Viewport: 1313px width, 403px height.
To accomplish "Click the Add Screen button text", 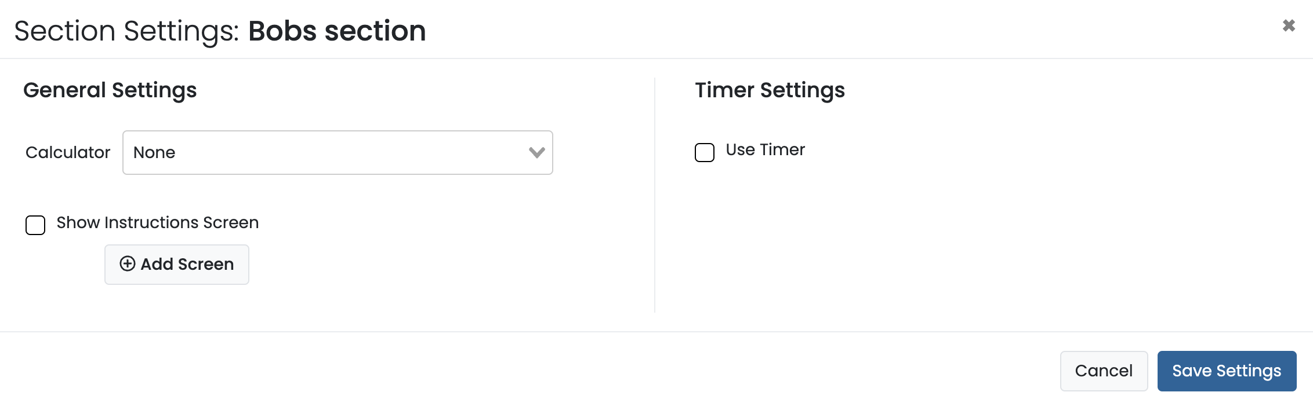I will pos(187,265).
